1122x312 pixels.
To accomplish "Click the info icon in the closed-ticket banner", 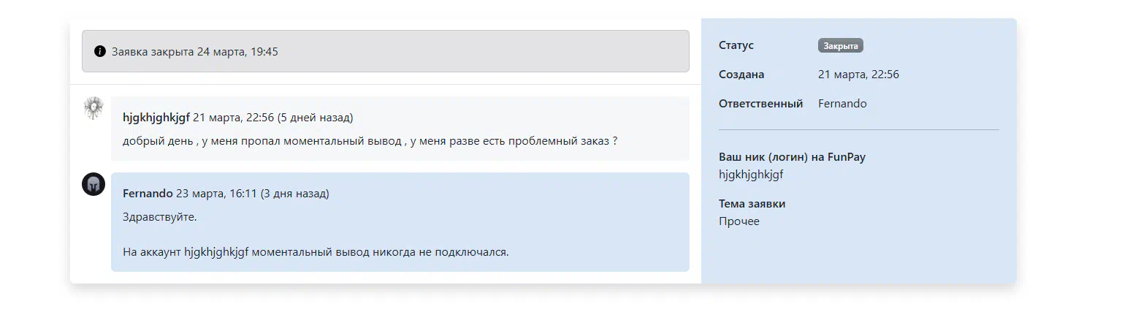I will (100, 52).
